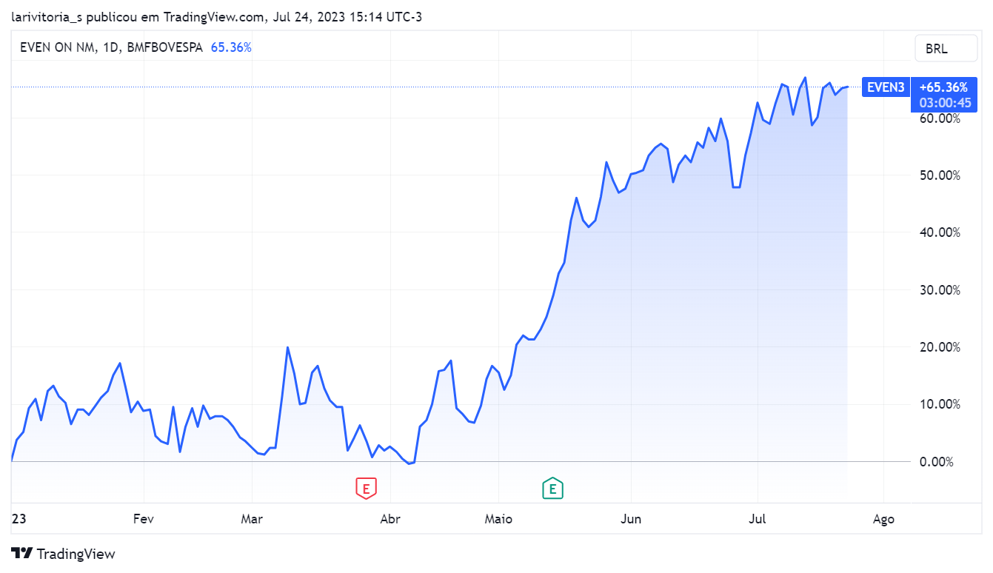Click the Fev month label
This screenshot has width=993, height=573.
click(144, 519)
